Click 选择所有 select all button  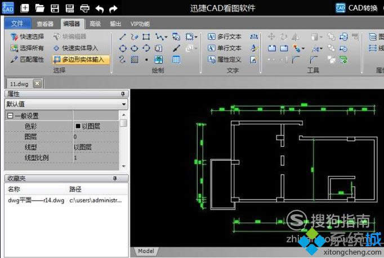point(27,48)
